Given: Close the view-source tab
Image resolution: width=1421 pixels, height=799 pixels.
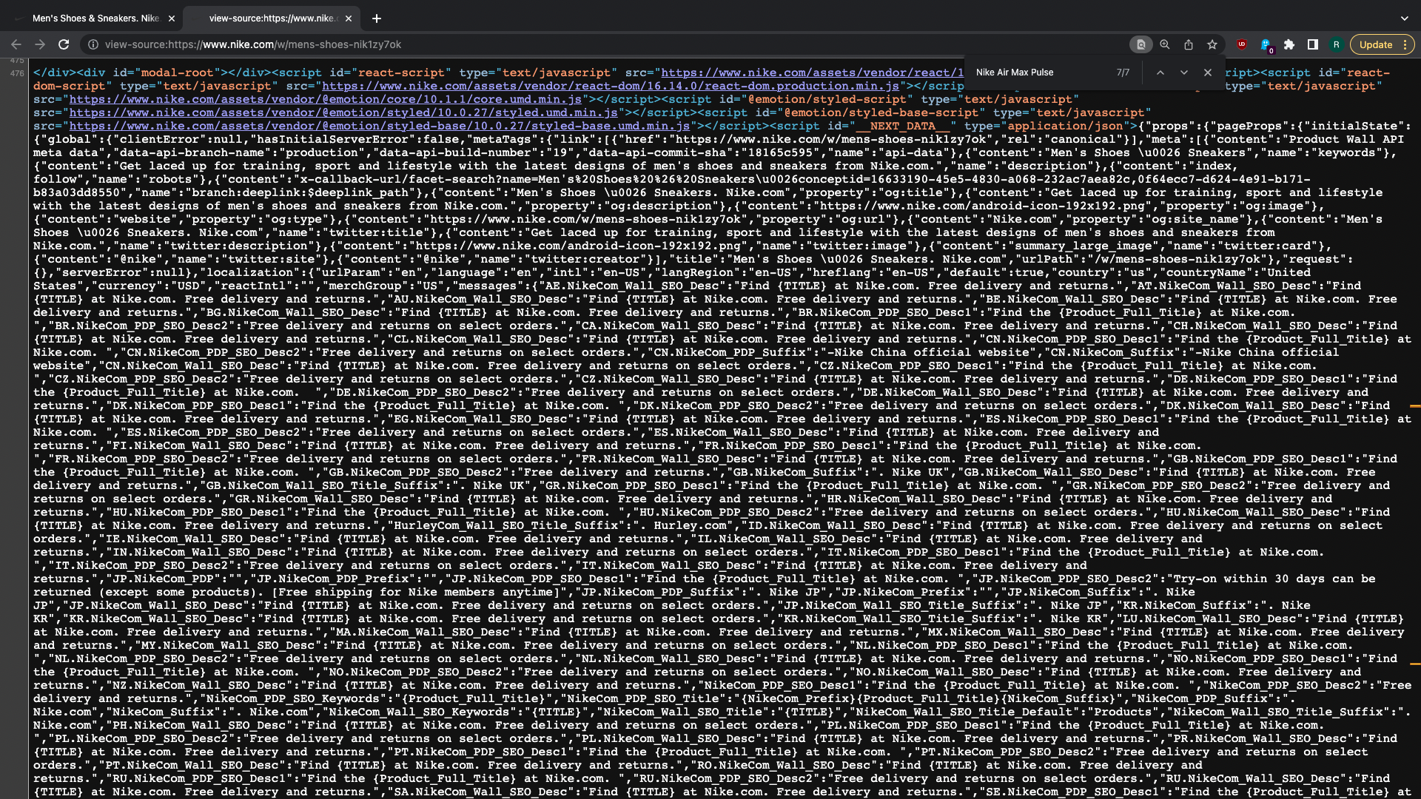Looking at the screenshot, I should pos(349,18).
